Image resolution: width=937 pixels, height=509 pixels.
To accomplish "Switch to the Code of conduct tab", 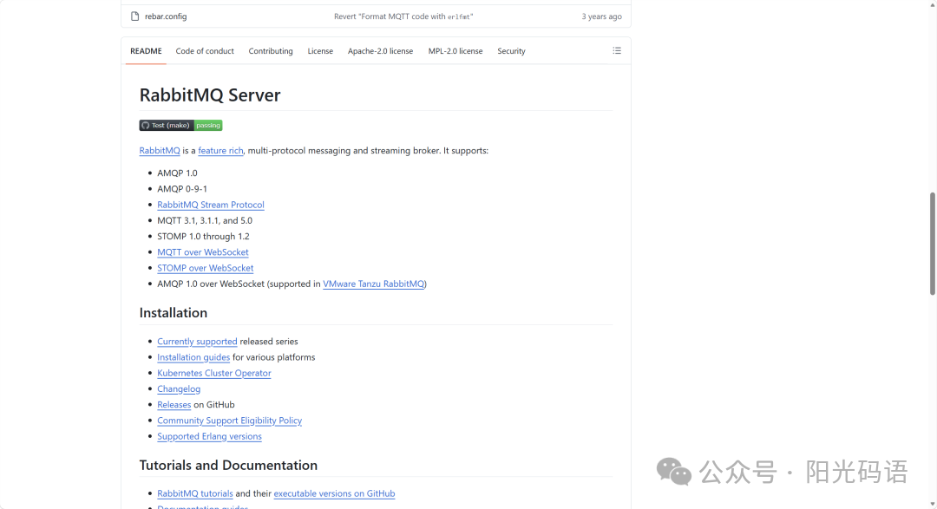I will click(x=205, y=51).
